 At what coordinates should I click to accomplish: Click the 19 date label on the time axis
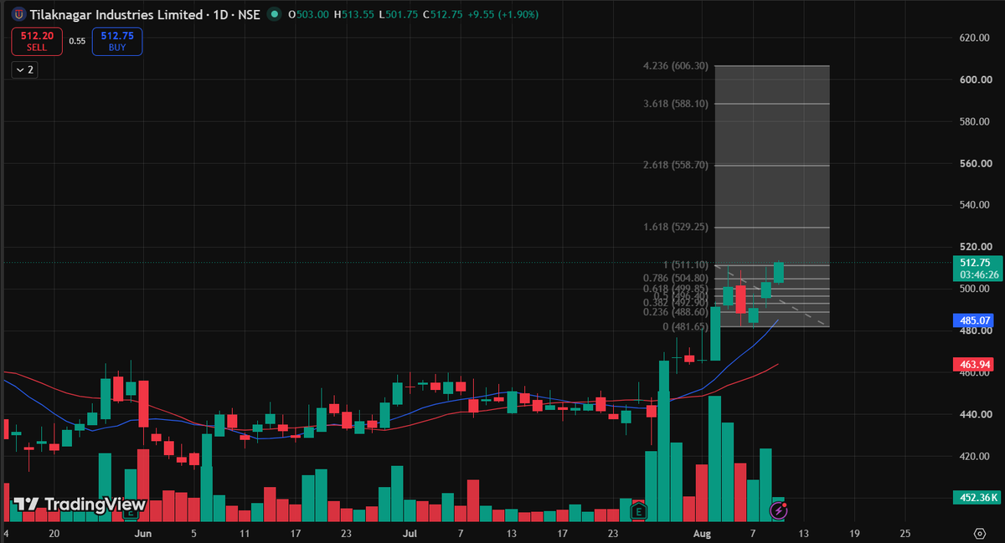(853, 532)
